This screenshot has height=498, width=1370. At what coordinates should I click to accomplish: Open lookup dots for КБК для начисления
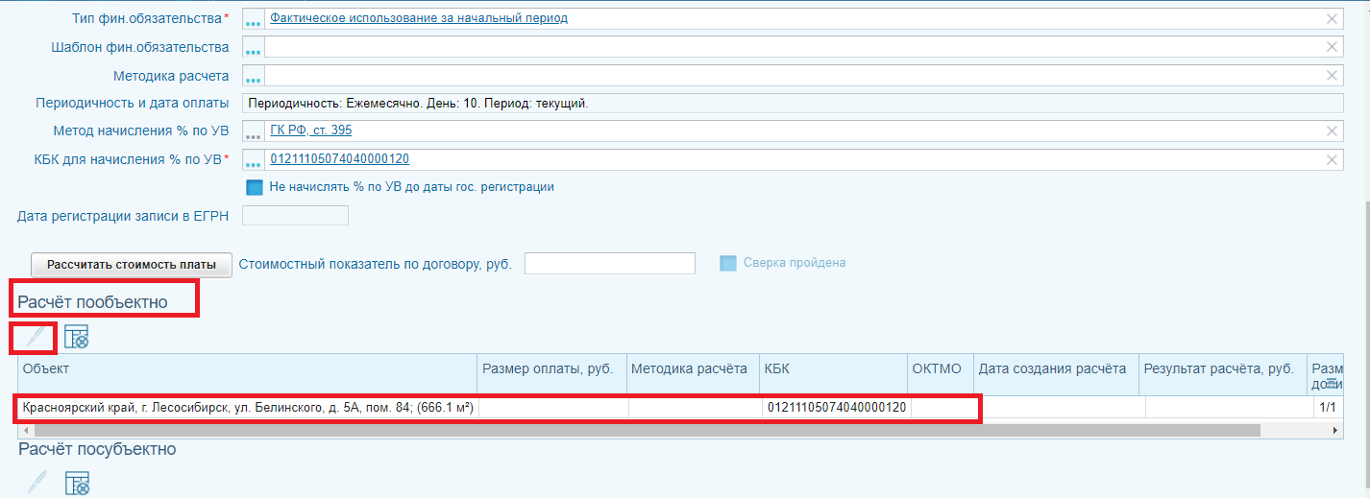click(253, 160)
